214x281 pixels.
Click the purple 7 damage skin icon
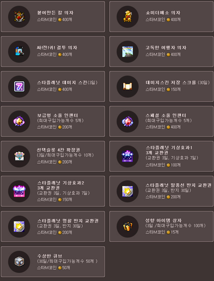(19, 86)
